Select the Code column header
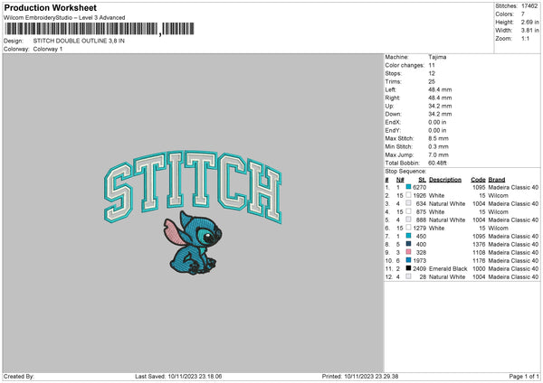The height and width of the screenshot is (383, 543). pyautogui.click(x=478, y=180)
